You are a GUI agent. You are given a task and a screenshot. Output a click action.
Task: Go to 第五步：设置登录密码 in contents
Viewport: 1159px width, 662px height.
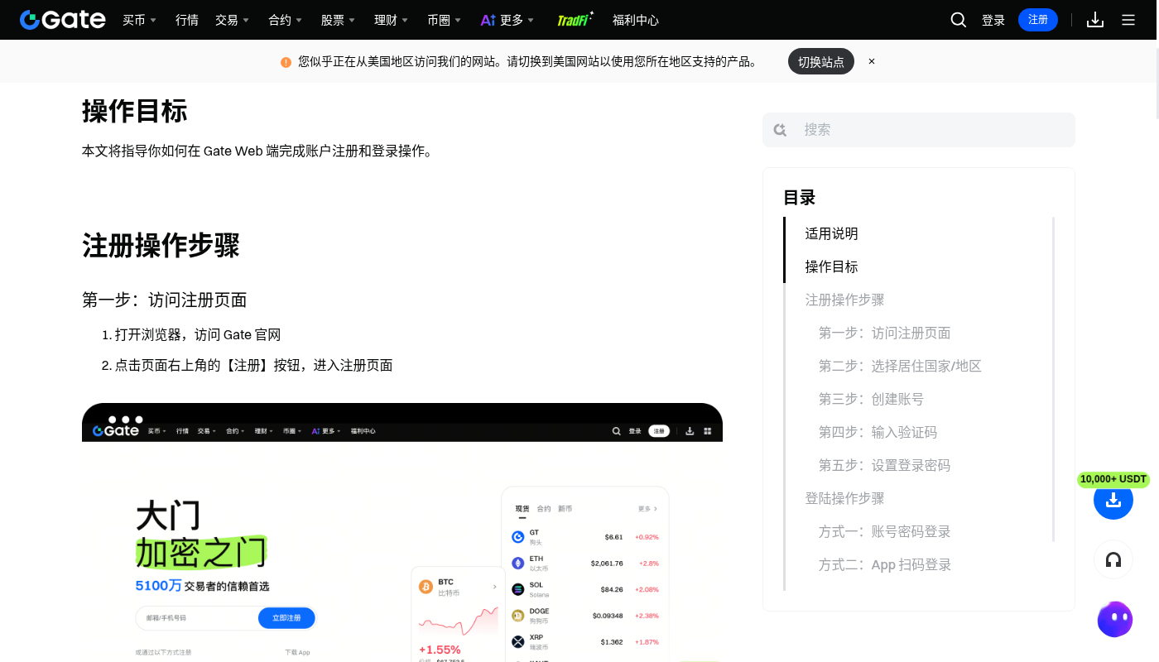point(884,465)
